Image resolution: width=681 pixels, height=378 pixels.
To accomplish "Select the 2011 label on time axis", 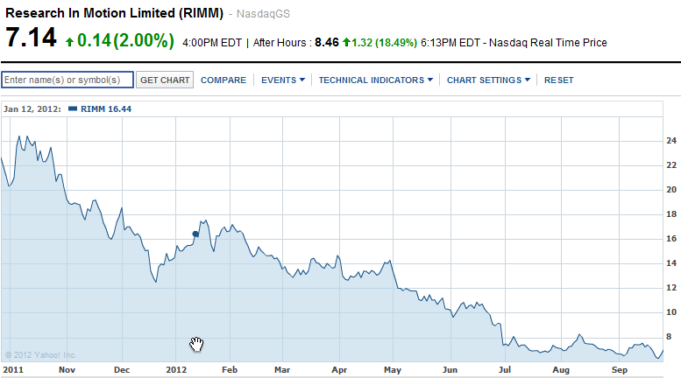I will (13, 370).
